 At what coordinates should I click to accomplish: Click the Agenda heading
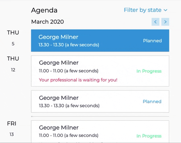[x=44, y=10]
